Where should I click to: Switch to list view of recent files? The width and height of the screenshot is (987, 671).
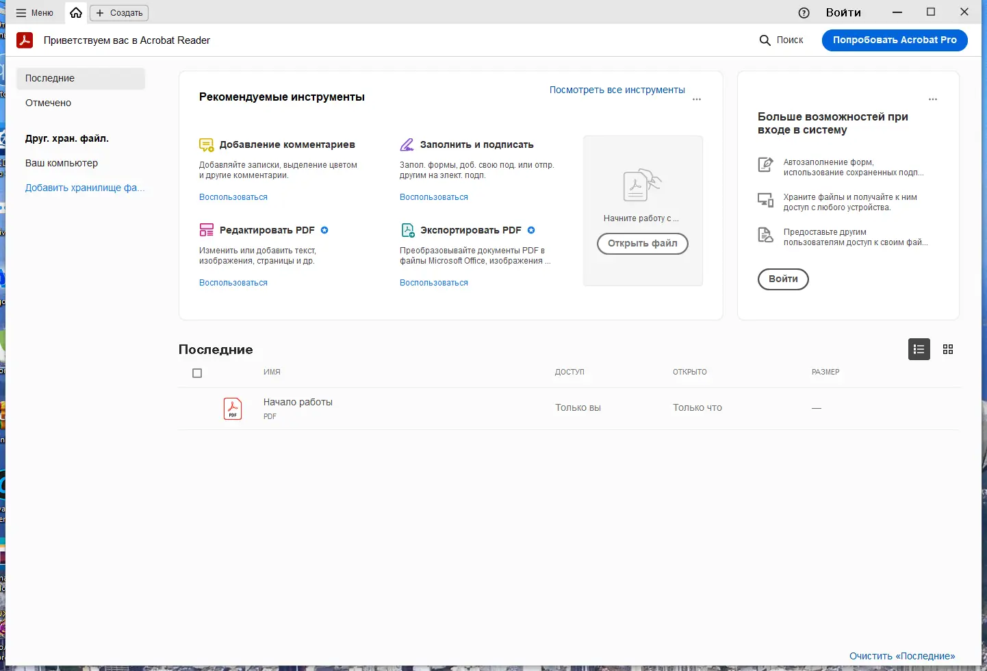[x=919, y=349]
